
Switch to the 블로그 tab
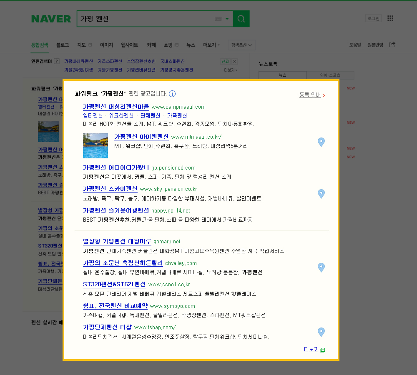tap(63, 45)
